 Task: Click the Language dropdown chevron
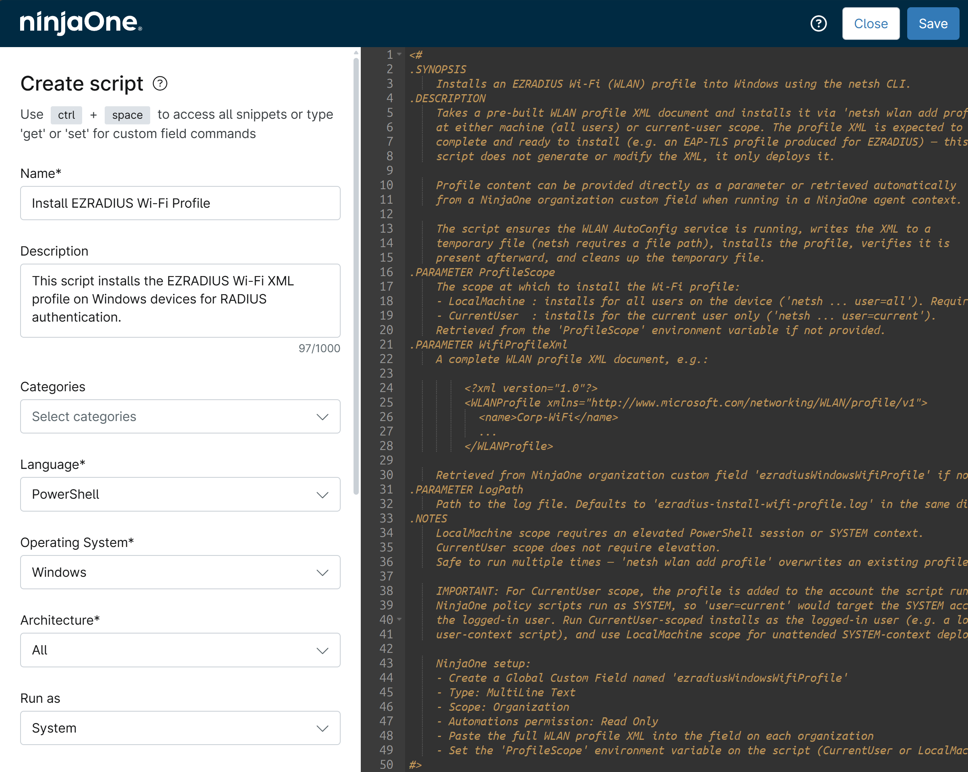tap(323, 495)
